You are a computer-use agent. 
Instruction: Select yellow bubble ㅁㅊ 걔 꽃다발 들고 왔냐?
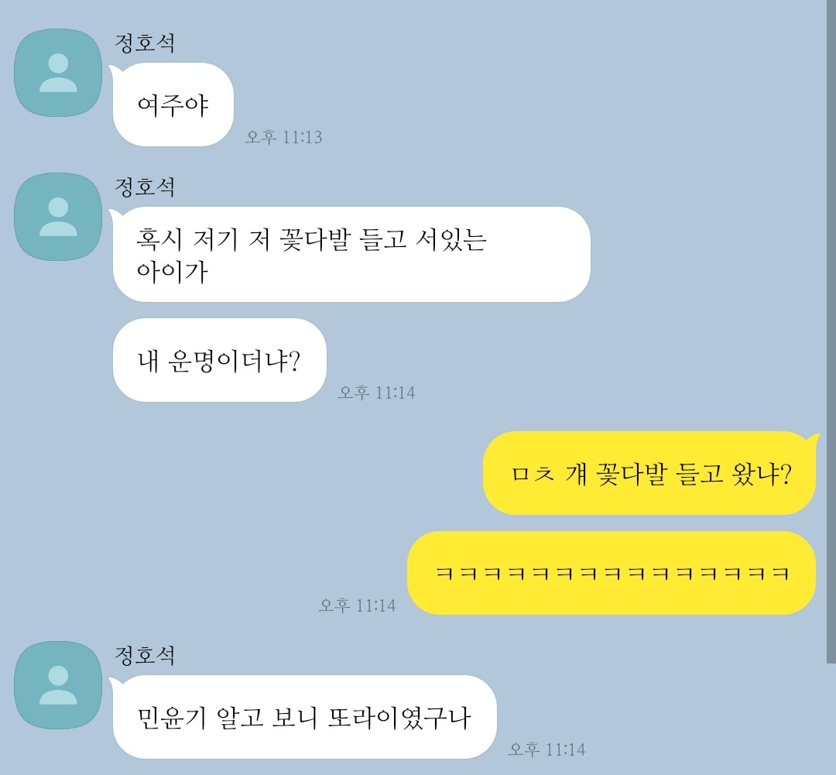click(650, 473)
